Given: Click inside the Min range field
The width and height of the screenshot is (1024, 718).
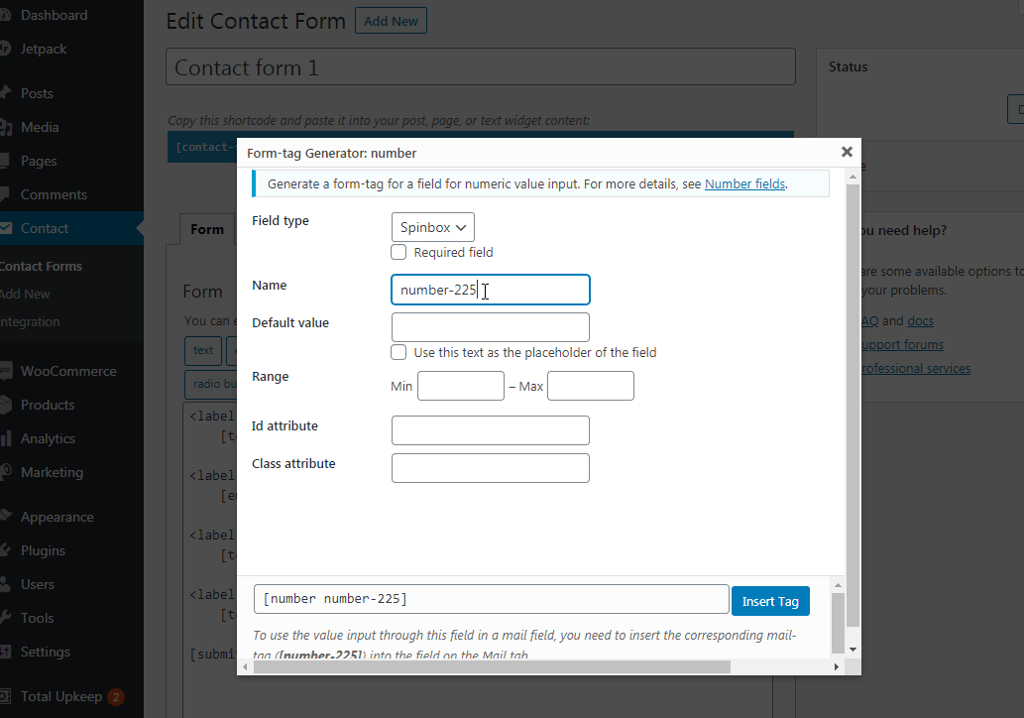Looking at the screenshot, I should click(x=460, y=386).
